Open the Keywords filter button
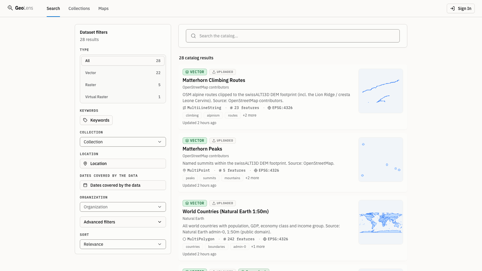 [x=96, y=120]
